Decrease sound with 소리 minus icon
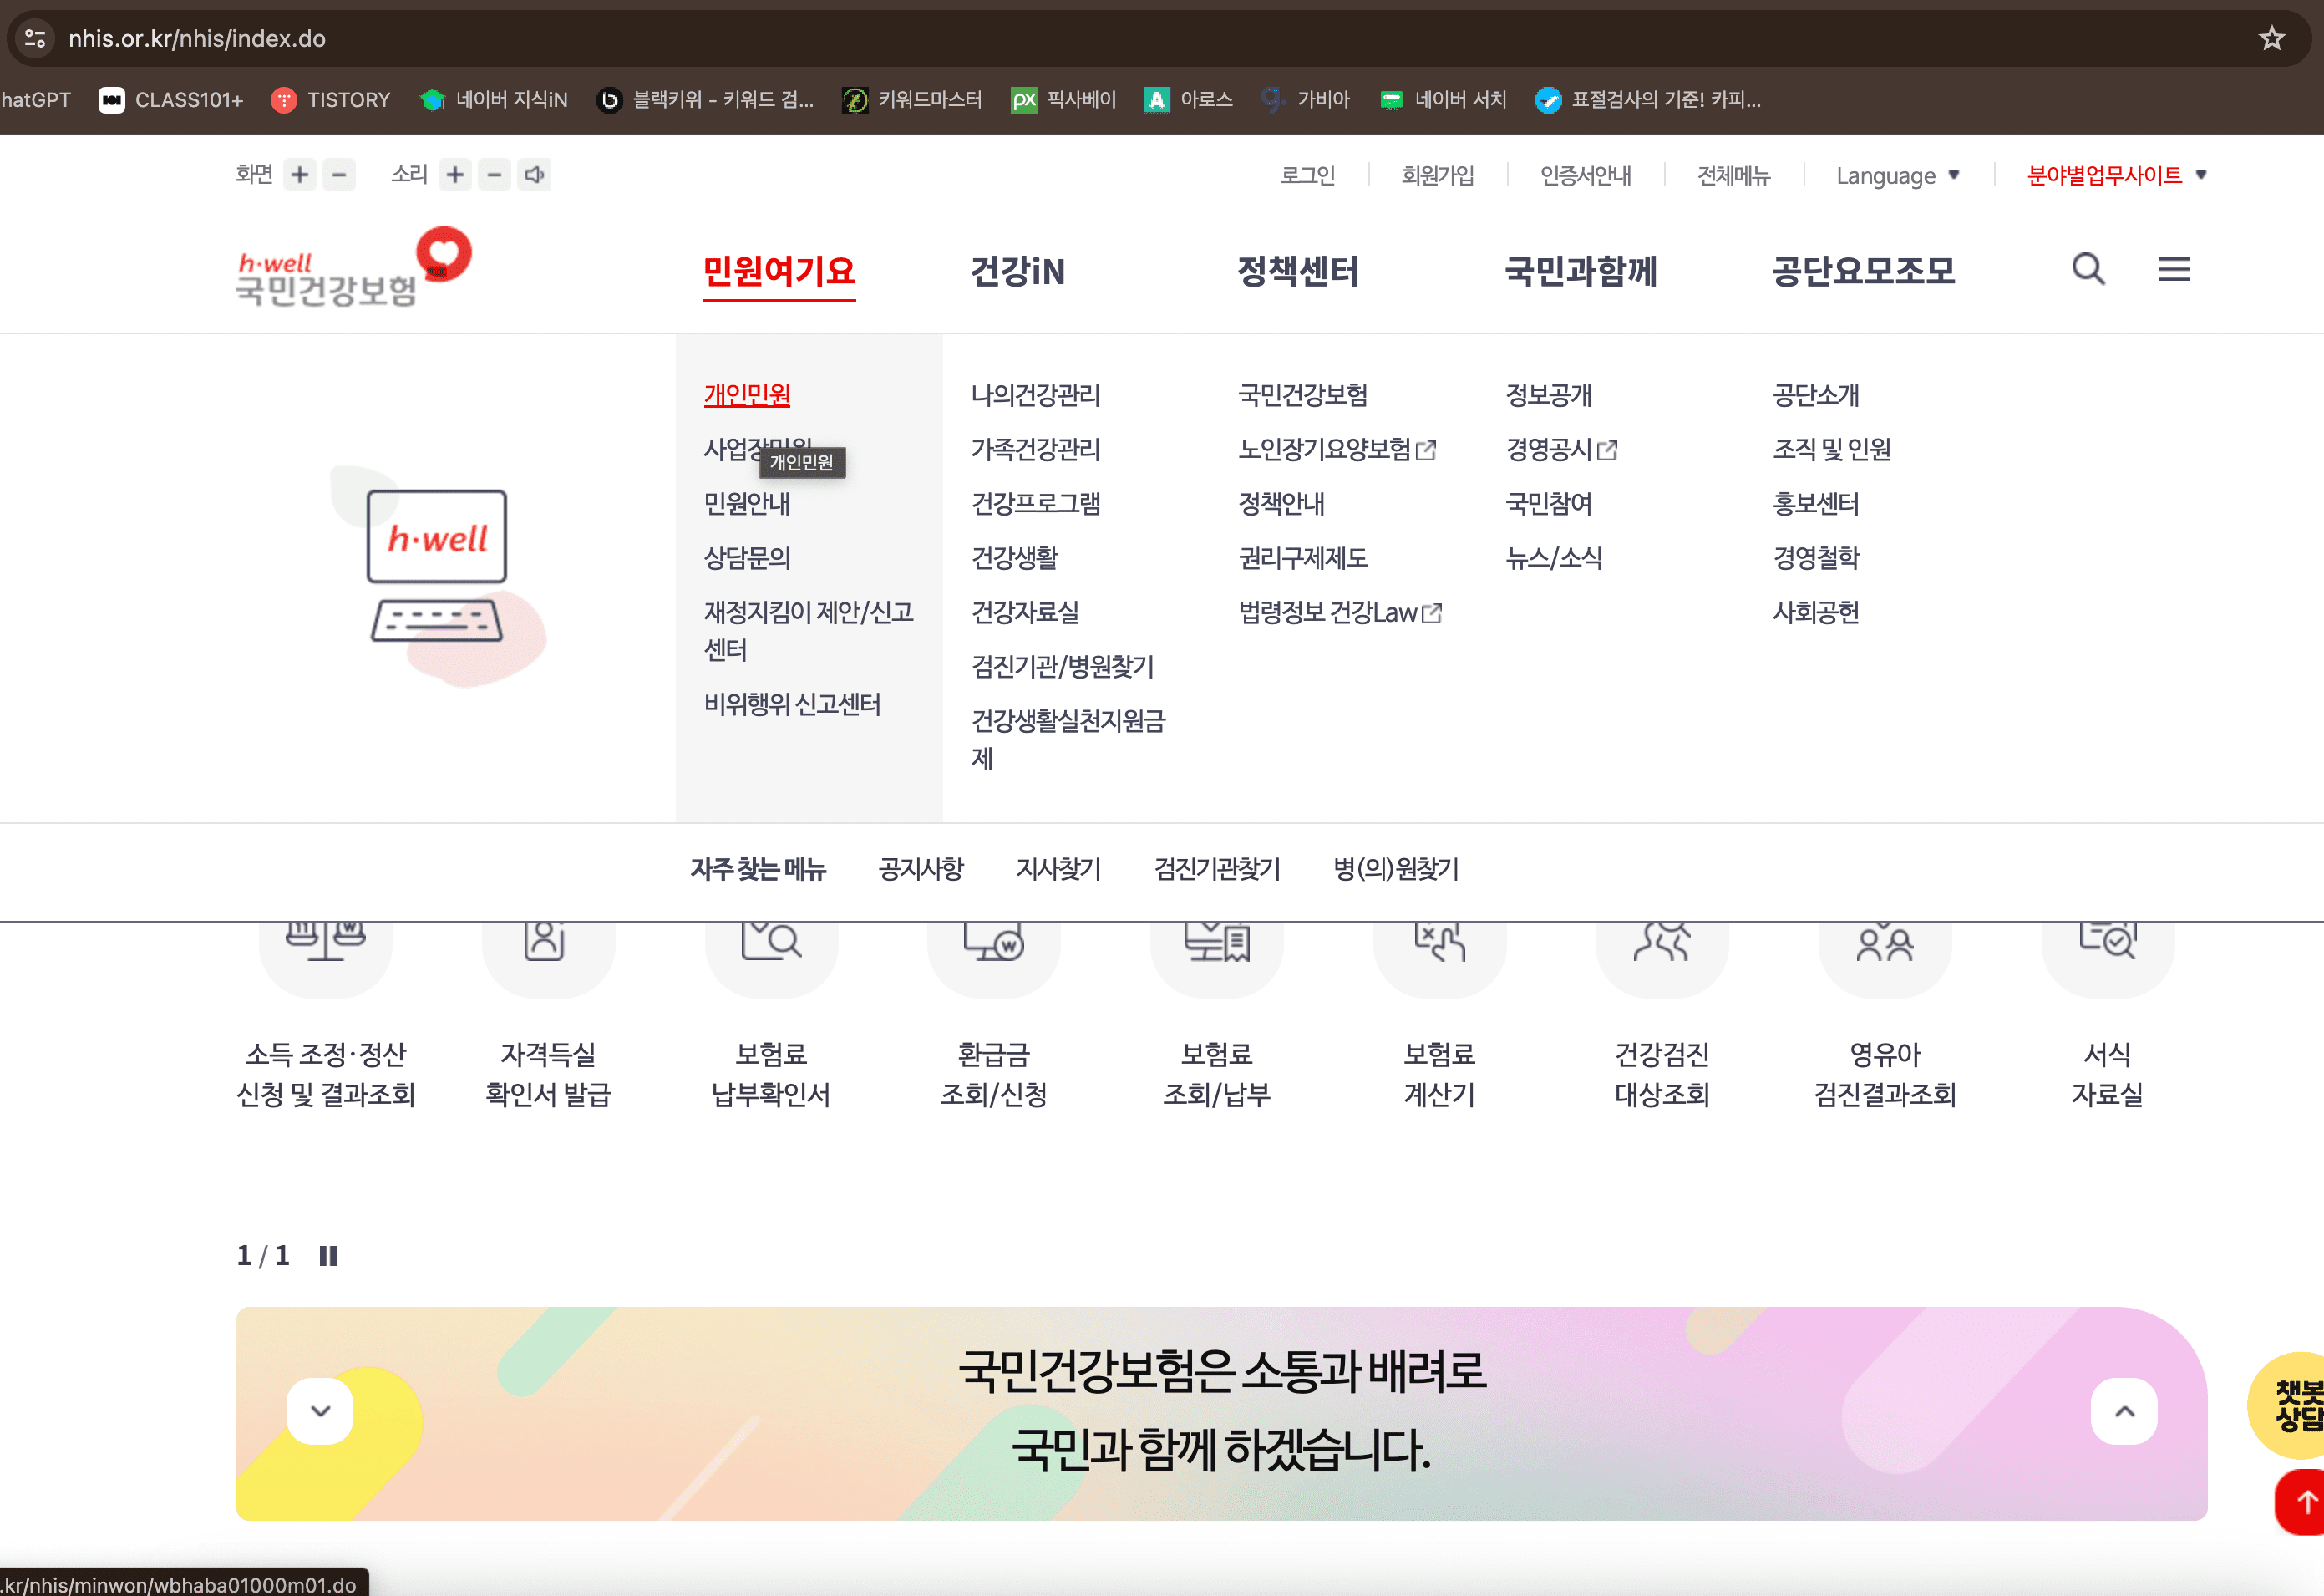 [x=493, y=174]
